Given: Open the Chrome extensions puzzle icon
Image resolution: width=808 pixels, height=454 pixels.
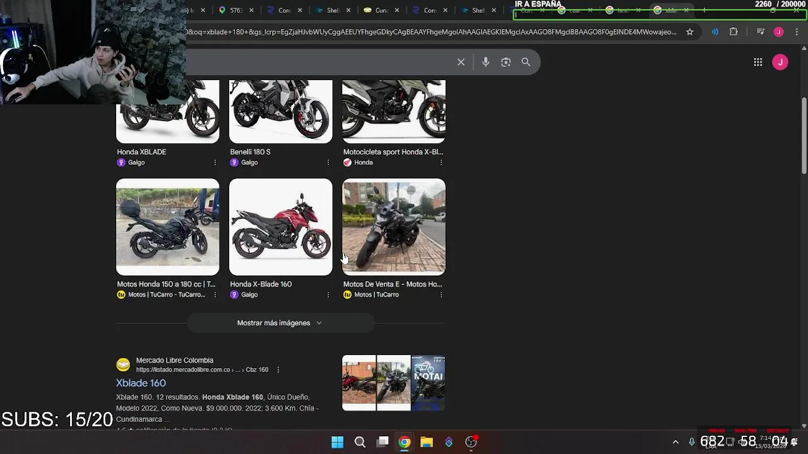Looking at the screenshot, I should click(x=734, y=32).
